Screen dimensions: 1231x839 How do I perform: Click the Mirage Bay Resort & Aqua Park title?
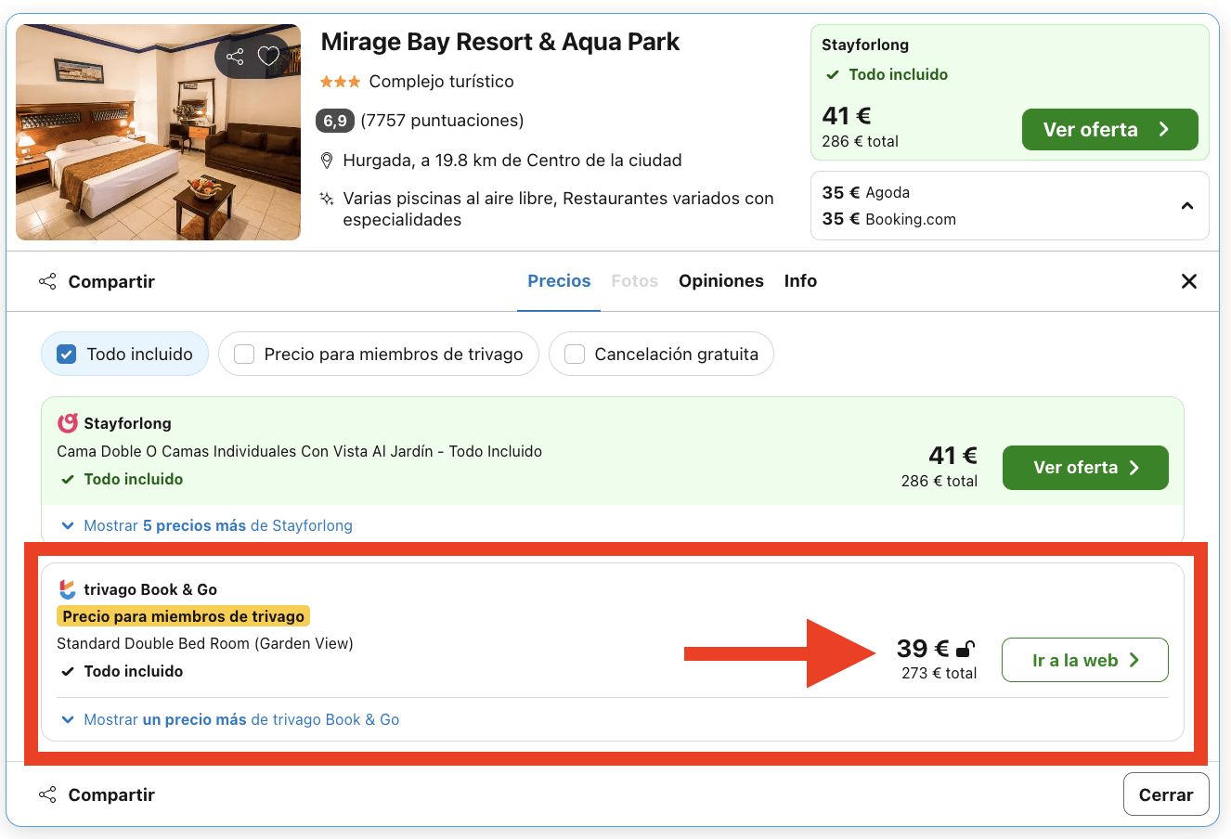(x=500, y=42)
